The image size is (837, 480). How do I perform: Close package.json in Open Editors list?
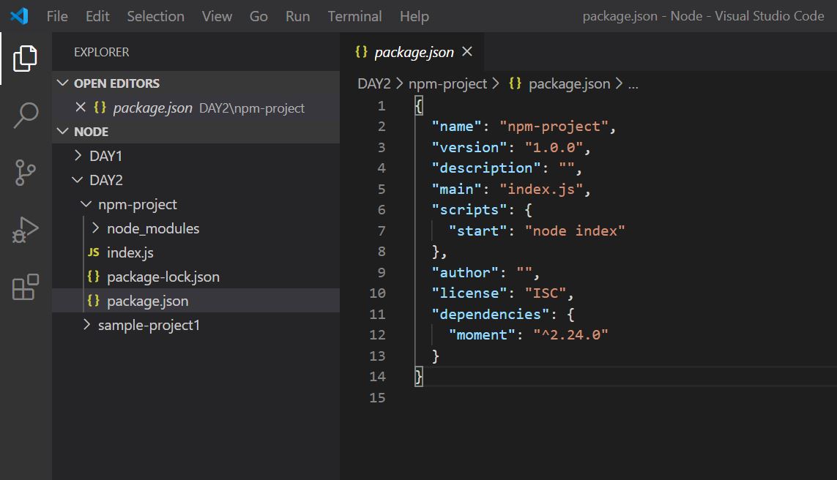(x=81, y=108)
